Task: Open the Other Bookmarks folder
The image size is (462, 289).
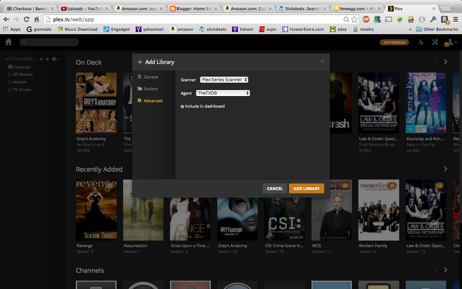Action: coord(437,29)
